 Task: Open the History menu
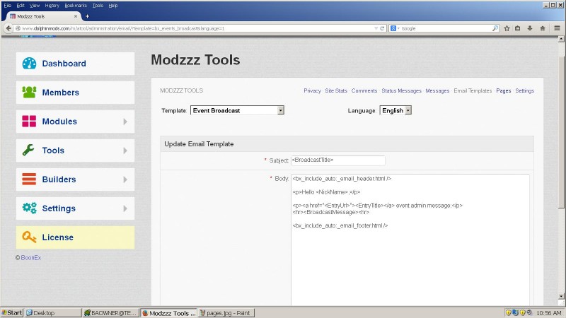52,6
